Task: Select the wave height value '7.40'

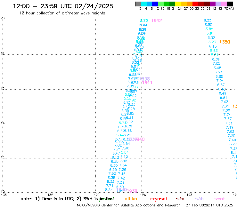Action: coord(232,140)
